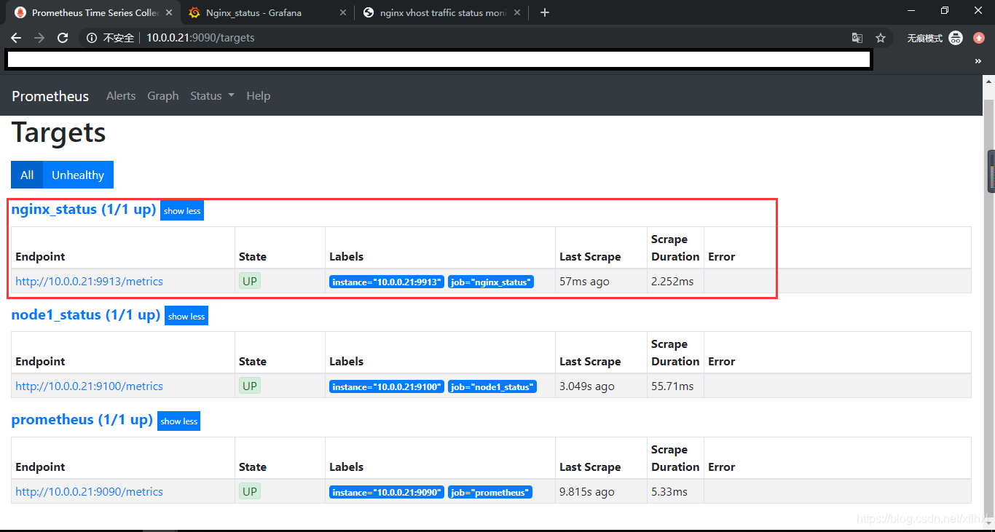The height and width of the screenshot is (532, 995).
Task: Go back to previous page
Action: (x=16, y=38)
